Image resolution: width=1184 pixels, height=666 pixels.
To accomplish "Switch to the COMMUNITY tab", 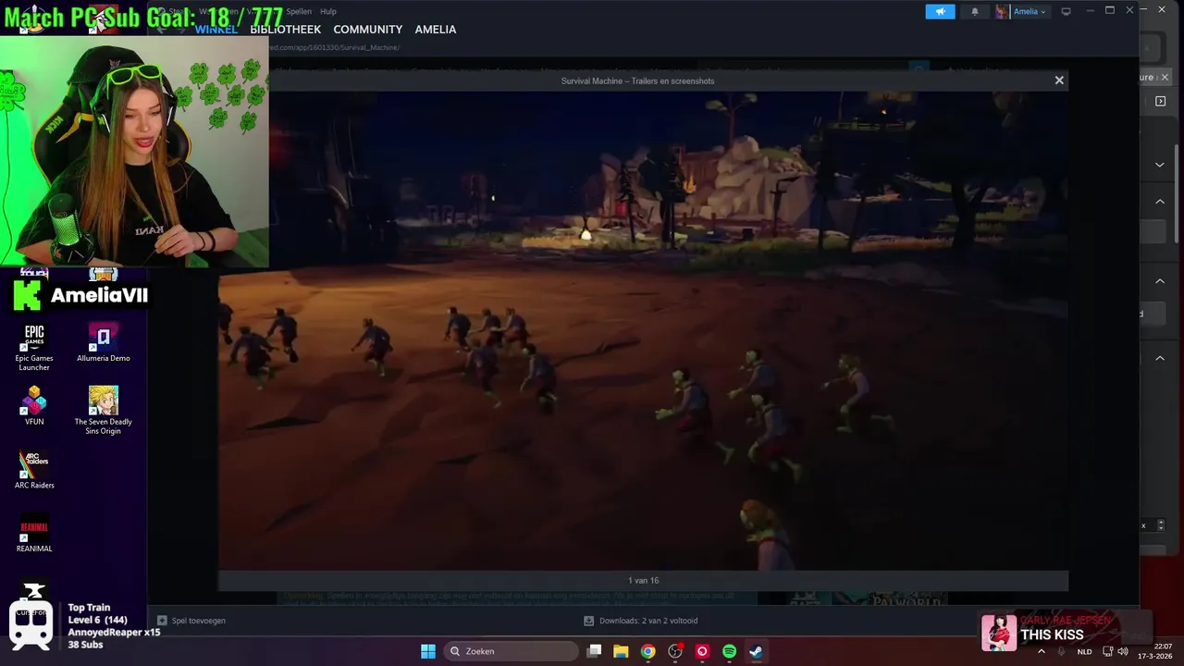I will [x=367, y=30].
